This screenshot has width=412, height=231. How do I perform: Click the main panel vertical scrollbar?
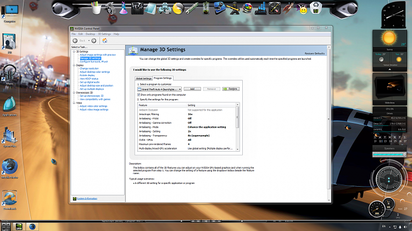(x=329, y=124)
